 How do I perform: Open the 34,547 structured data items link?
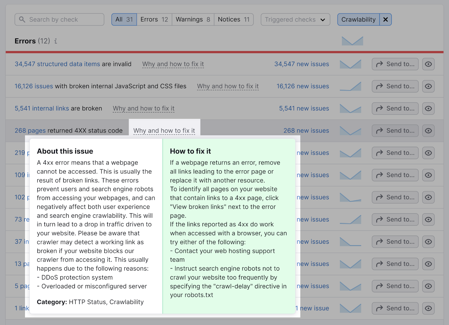pyautogui.click(x=57, y=64)
